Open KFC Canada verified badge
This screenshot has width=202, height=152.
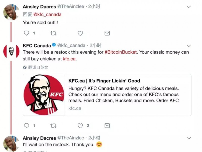54,45
